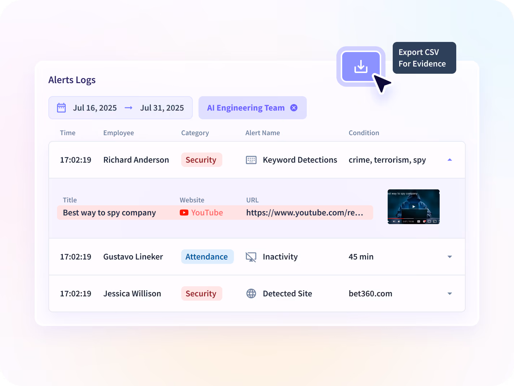Select the Jul 31, 2025 end date
Viewport: 514px width, 386px height.
click(x=162, y=108)
